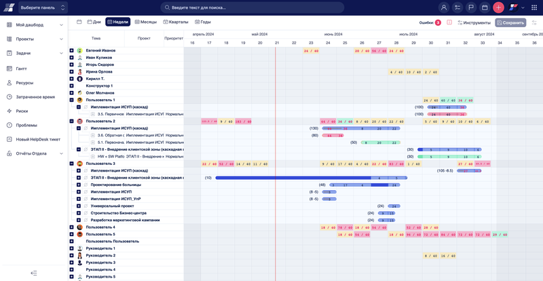This screenshot has height=281, width=543.
Task: Expand the Мой дашборд sidebar section
Action: tap(61, 25)
